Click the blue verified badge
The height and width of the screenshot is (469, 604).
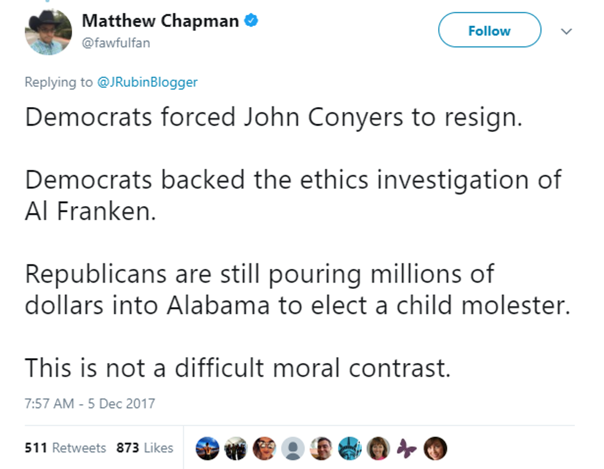tap(250, 20)
